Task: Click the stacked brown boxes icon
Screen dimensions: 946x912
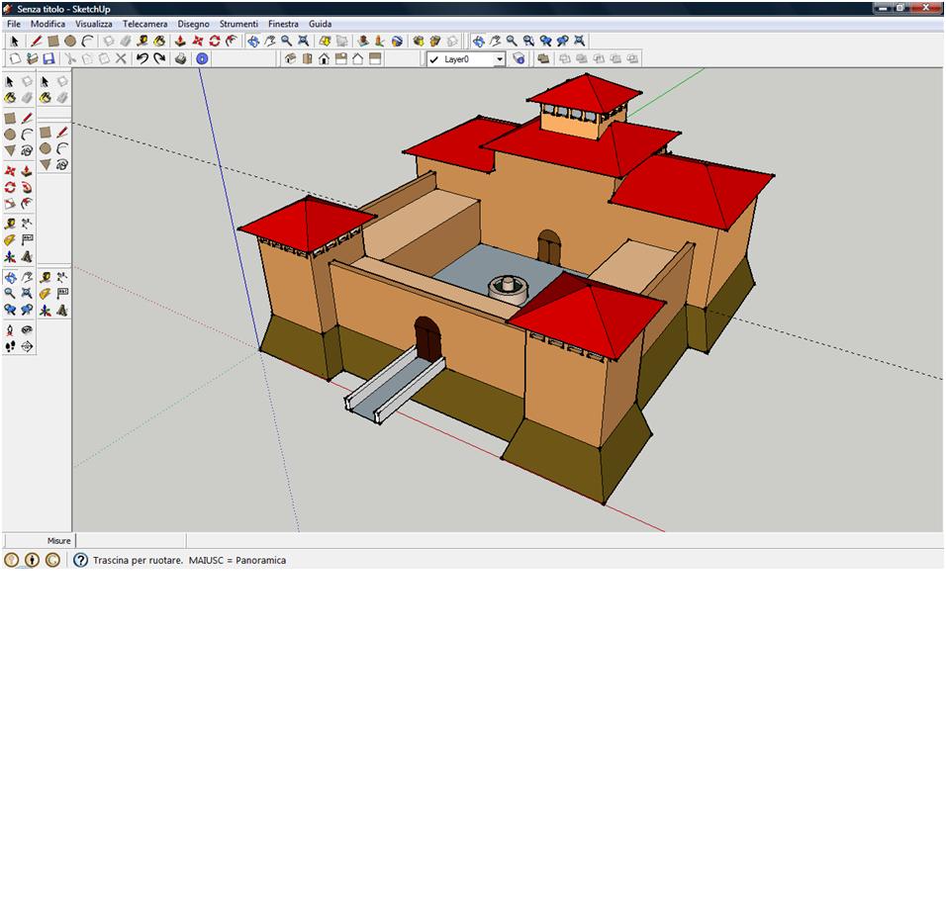Action: tap(543, 58)
